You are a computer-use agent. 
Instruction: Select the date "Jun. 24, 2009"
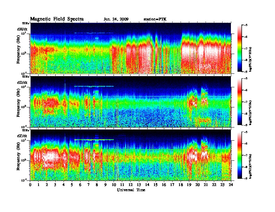pos(116,19)
